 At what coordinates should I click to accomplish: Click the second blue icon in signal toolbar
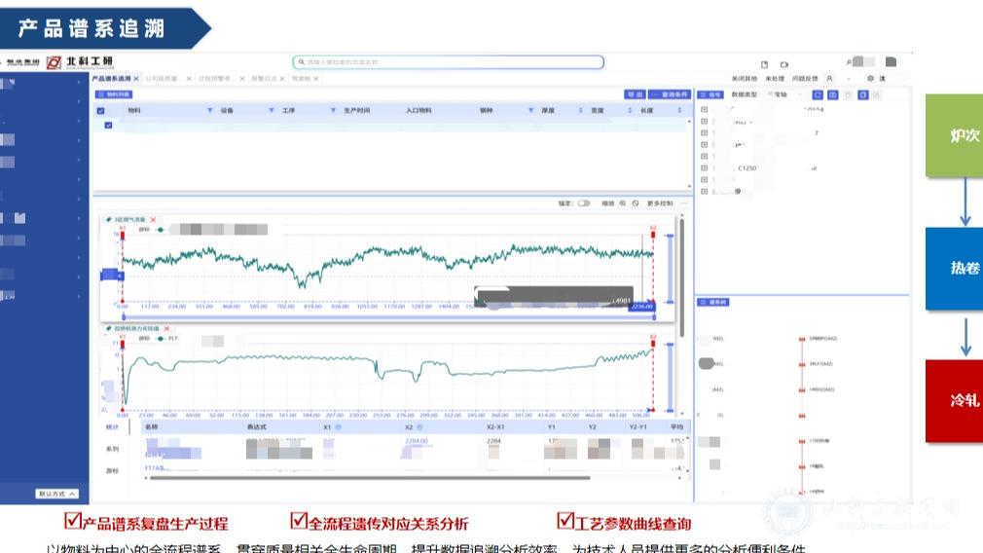tap(832, 94)
